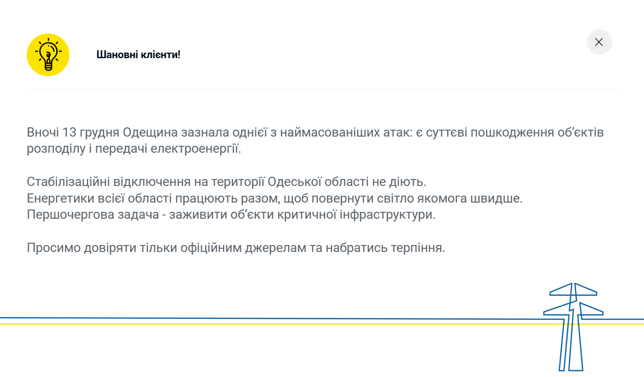This screenshot has height=377, width=644.
Task: Click the sentence starting with "Просимо довіряти"
Action: pos(235,248)
